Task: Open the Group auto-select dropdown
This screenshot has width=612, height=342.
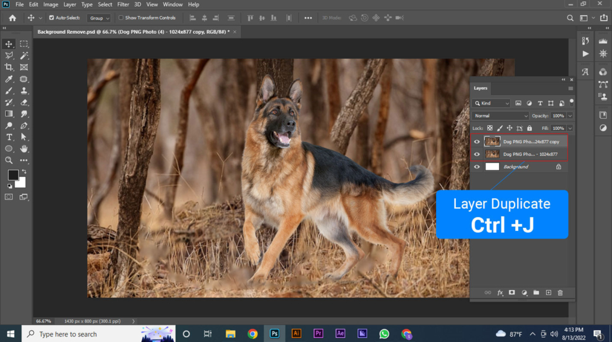Action: tap(99, 18)
